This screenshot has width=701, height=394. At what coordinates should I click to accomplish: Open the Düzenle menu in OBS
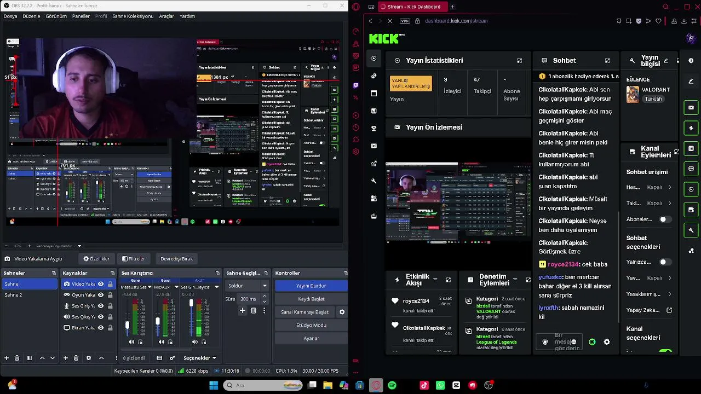click(x=31, y=16)
